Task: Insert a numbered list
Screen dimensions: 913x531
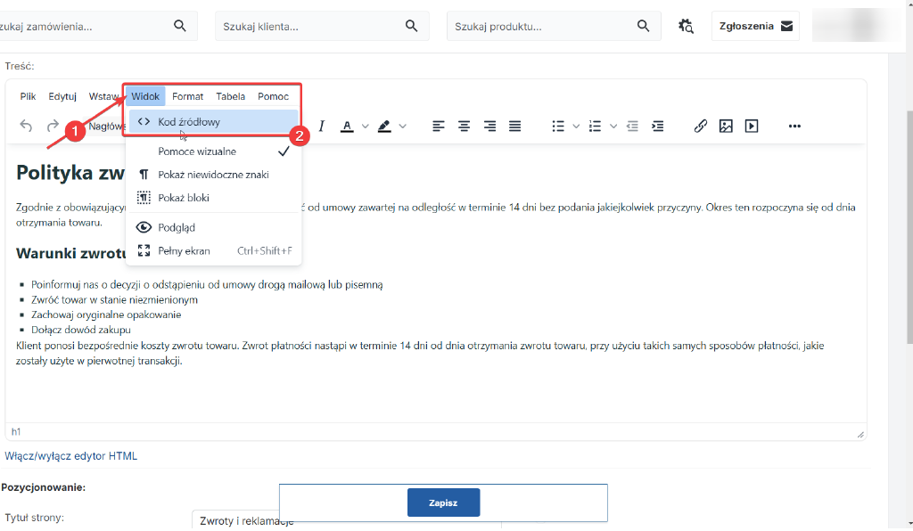Action: (x=595, y=127)
